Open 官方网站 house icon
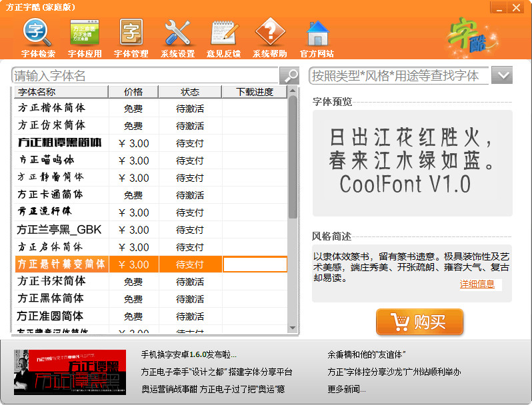Image resolution: width=532 pixels, height=405 pixels. click(317, 39)
